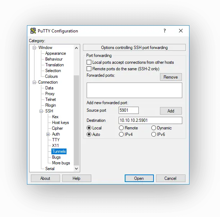
Task: Select the Auth category label
Action: tap(56, 134)
